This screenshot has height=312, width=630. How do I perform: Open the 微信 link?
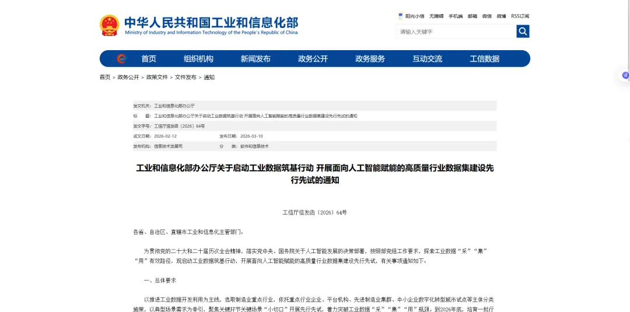coord(487,16)
